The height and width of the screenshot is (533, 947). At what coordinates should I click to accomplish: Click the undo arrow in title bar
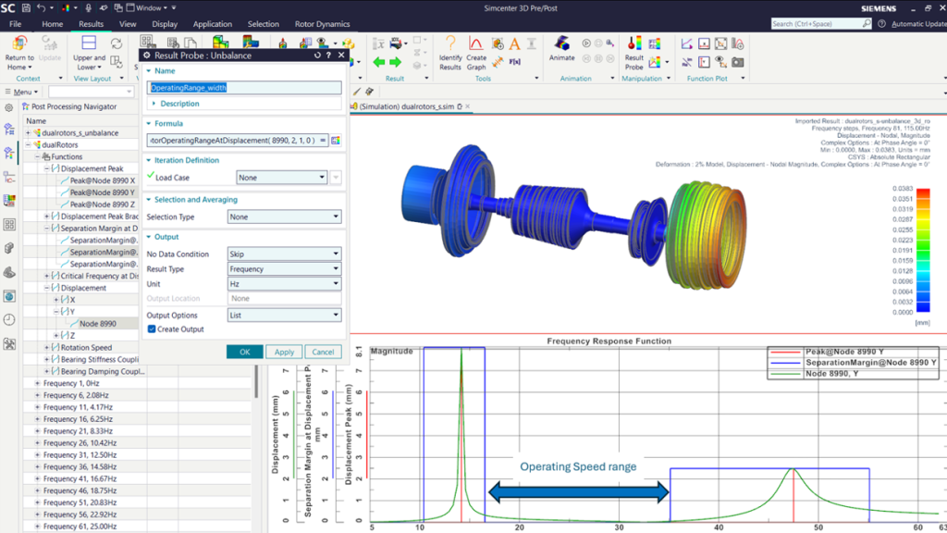click(41, 7)
